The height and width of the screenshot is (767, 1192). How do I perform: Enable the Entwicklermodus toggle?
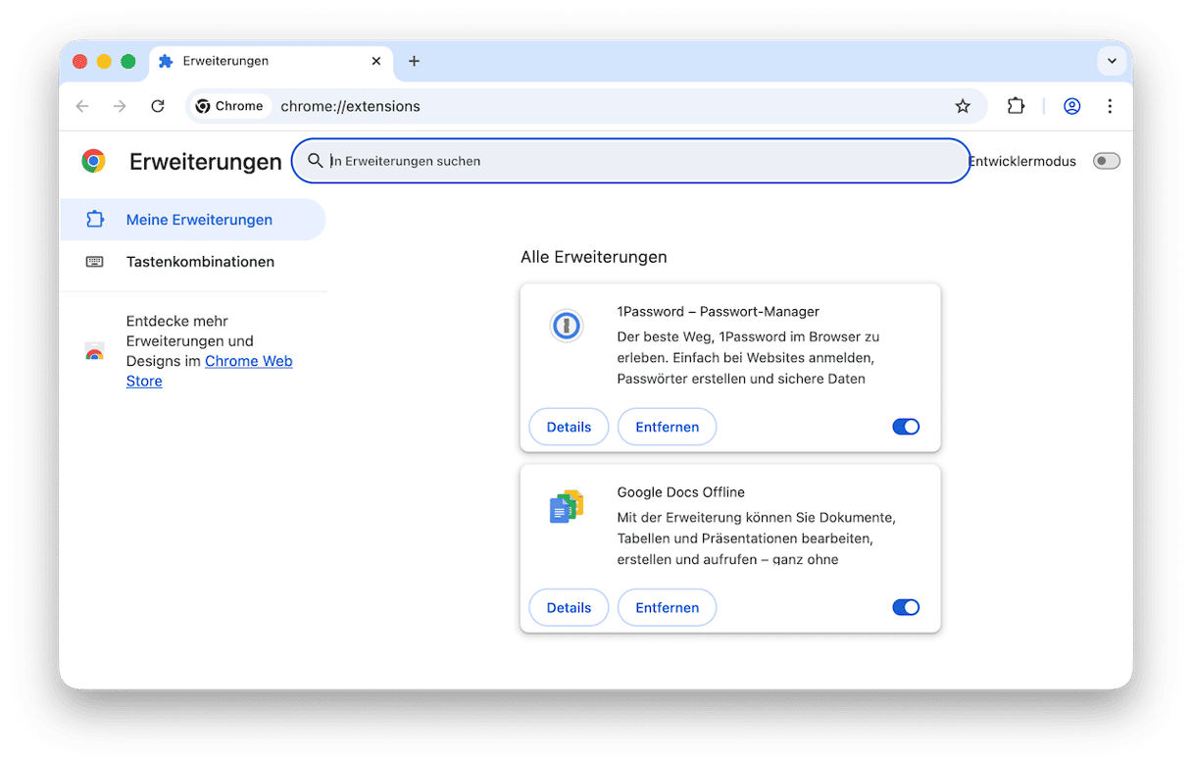(x=1106, y=161)
